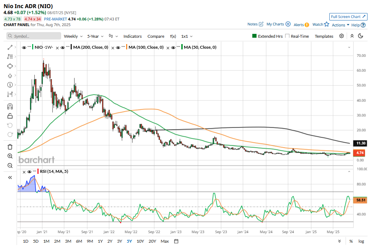
Task: Open the Indicators menu
Action: (x=132, y=36)
